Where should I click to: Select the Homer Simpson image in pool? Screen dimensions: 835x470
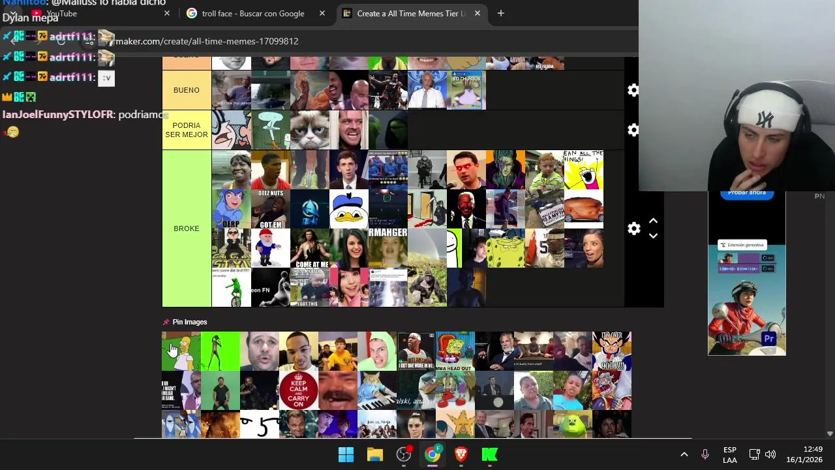181,351
